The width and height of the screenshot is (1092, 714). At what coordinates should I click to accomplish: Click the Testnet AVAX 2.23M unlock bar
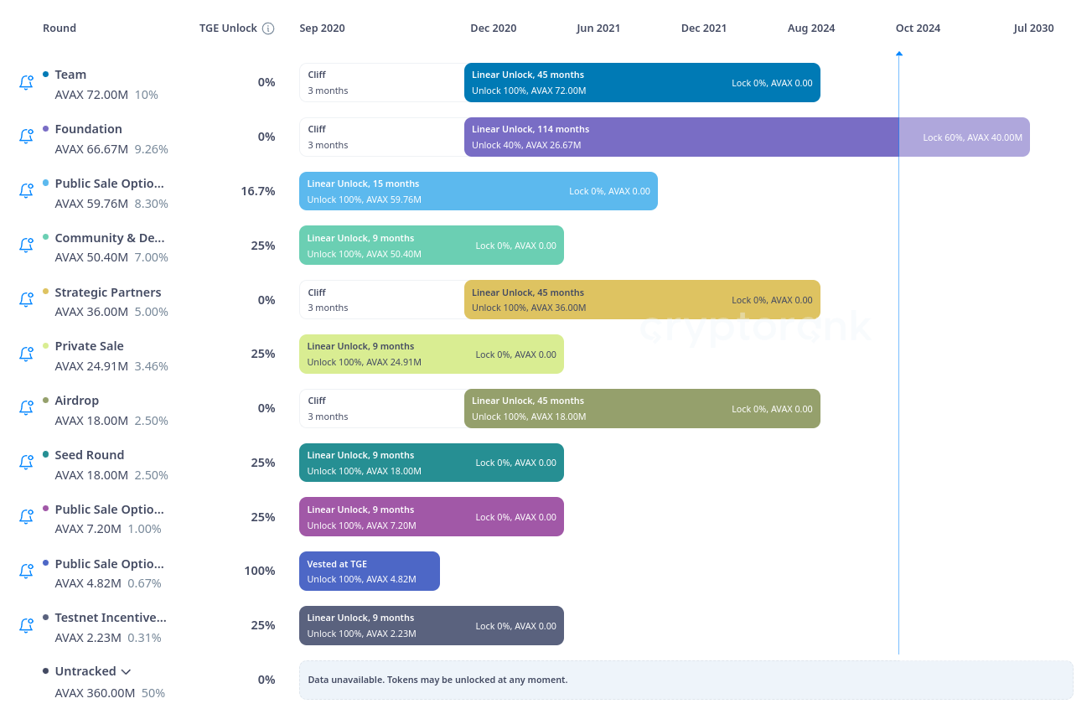click(x=432, y=625)
